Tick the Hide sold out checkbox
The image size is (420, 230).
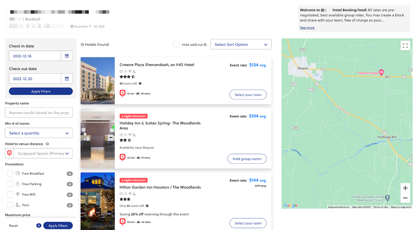(176, 45)
